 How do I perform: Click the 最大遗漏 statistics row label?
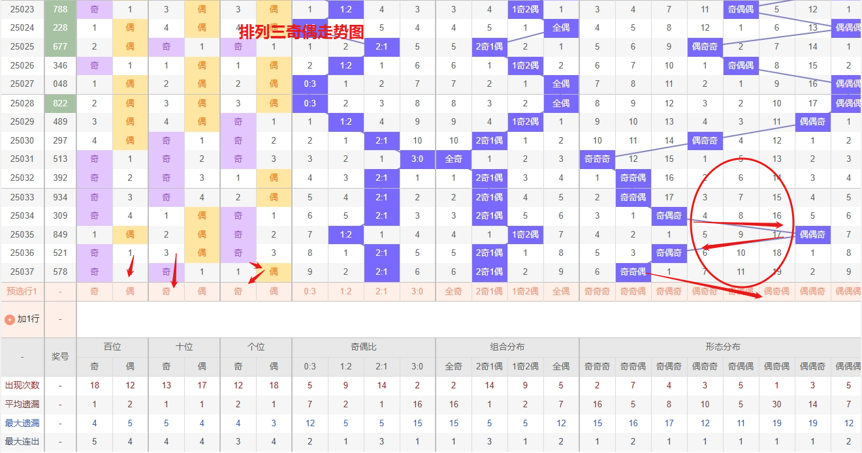[22, 423]
